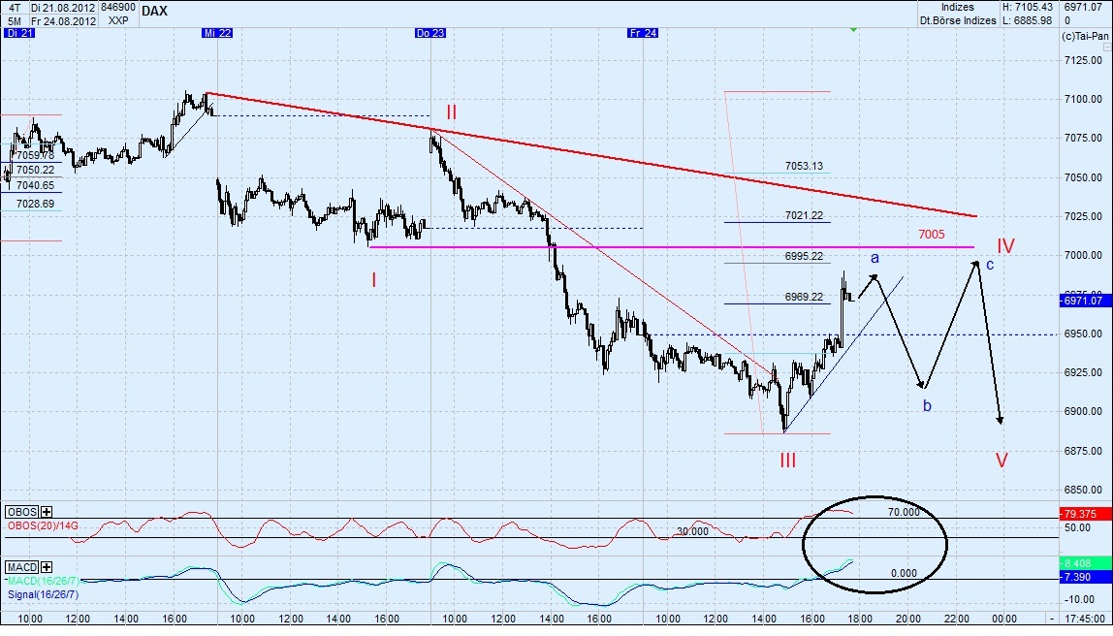The width and height of the screenshot is (1113, 636).
Task: Expand the 5M timeframe selector
Action: (14, 20)
